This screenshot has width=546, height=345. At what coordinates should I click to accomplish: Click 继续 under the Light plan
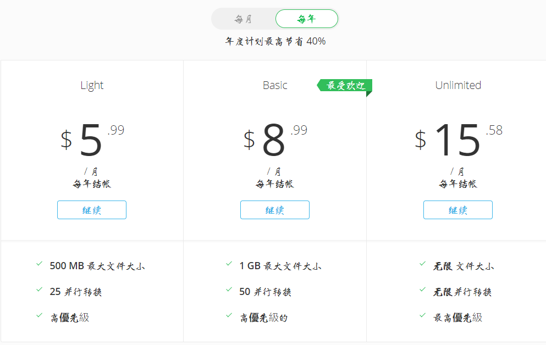point(91,209)
